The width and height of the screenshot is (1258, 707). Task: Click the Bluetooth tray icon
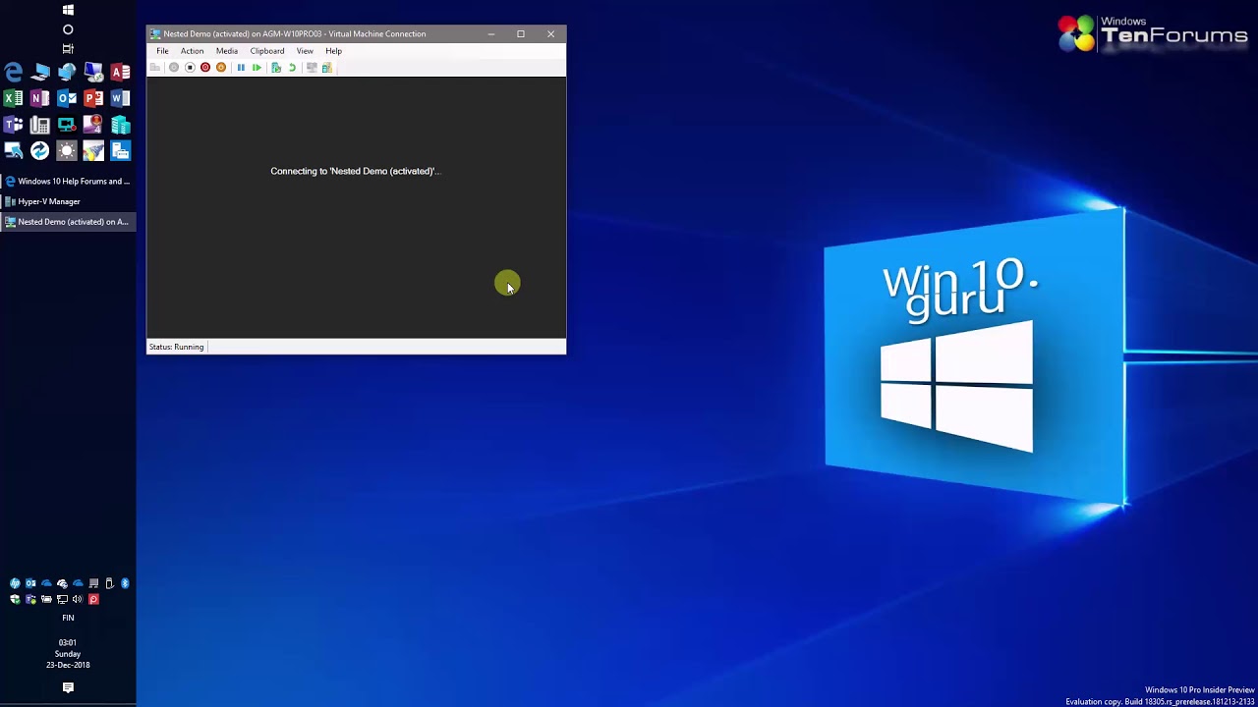(125, 583)
